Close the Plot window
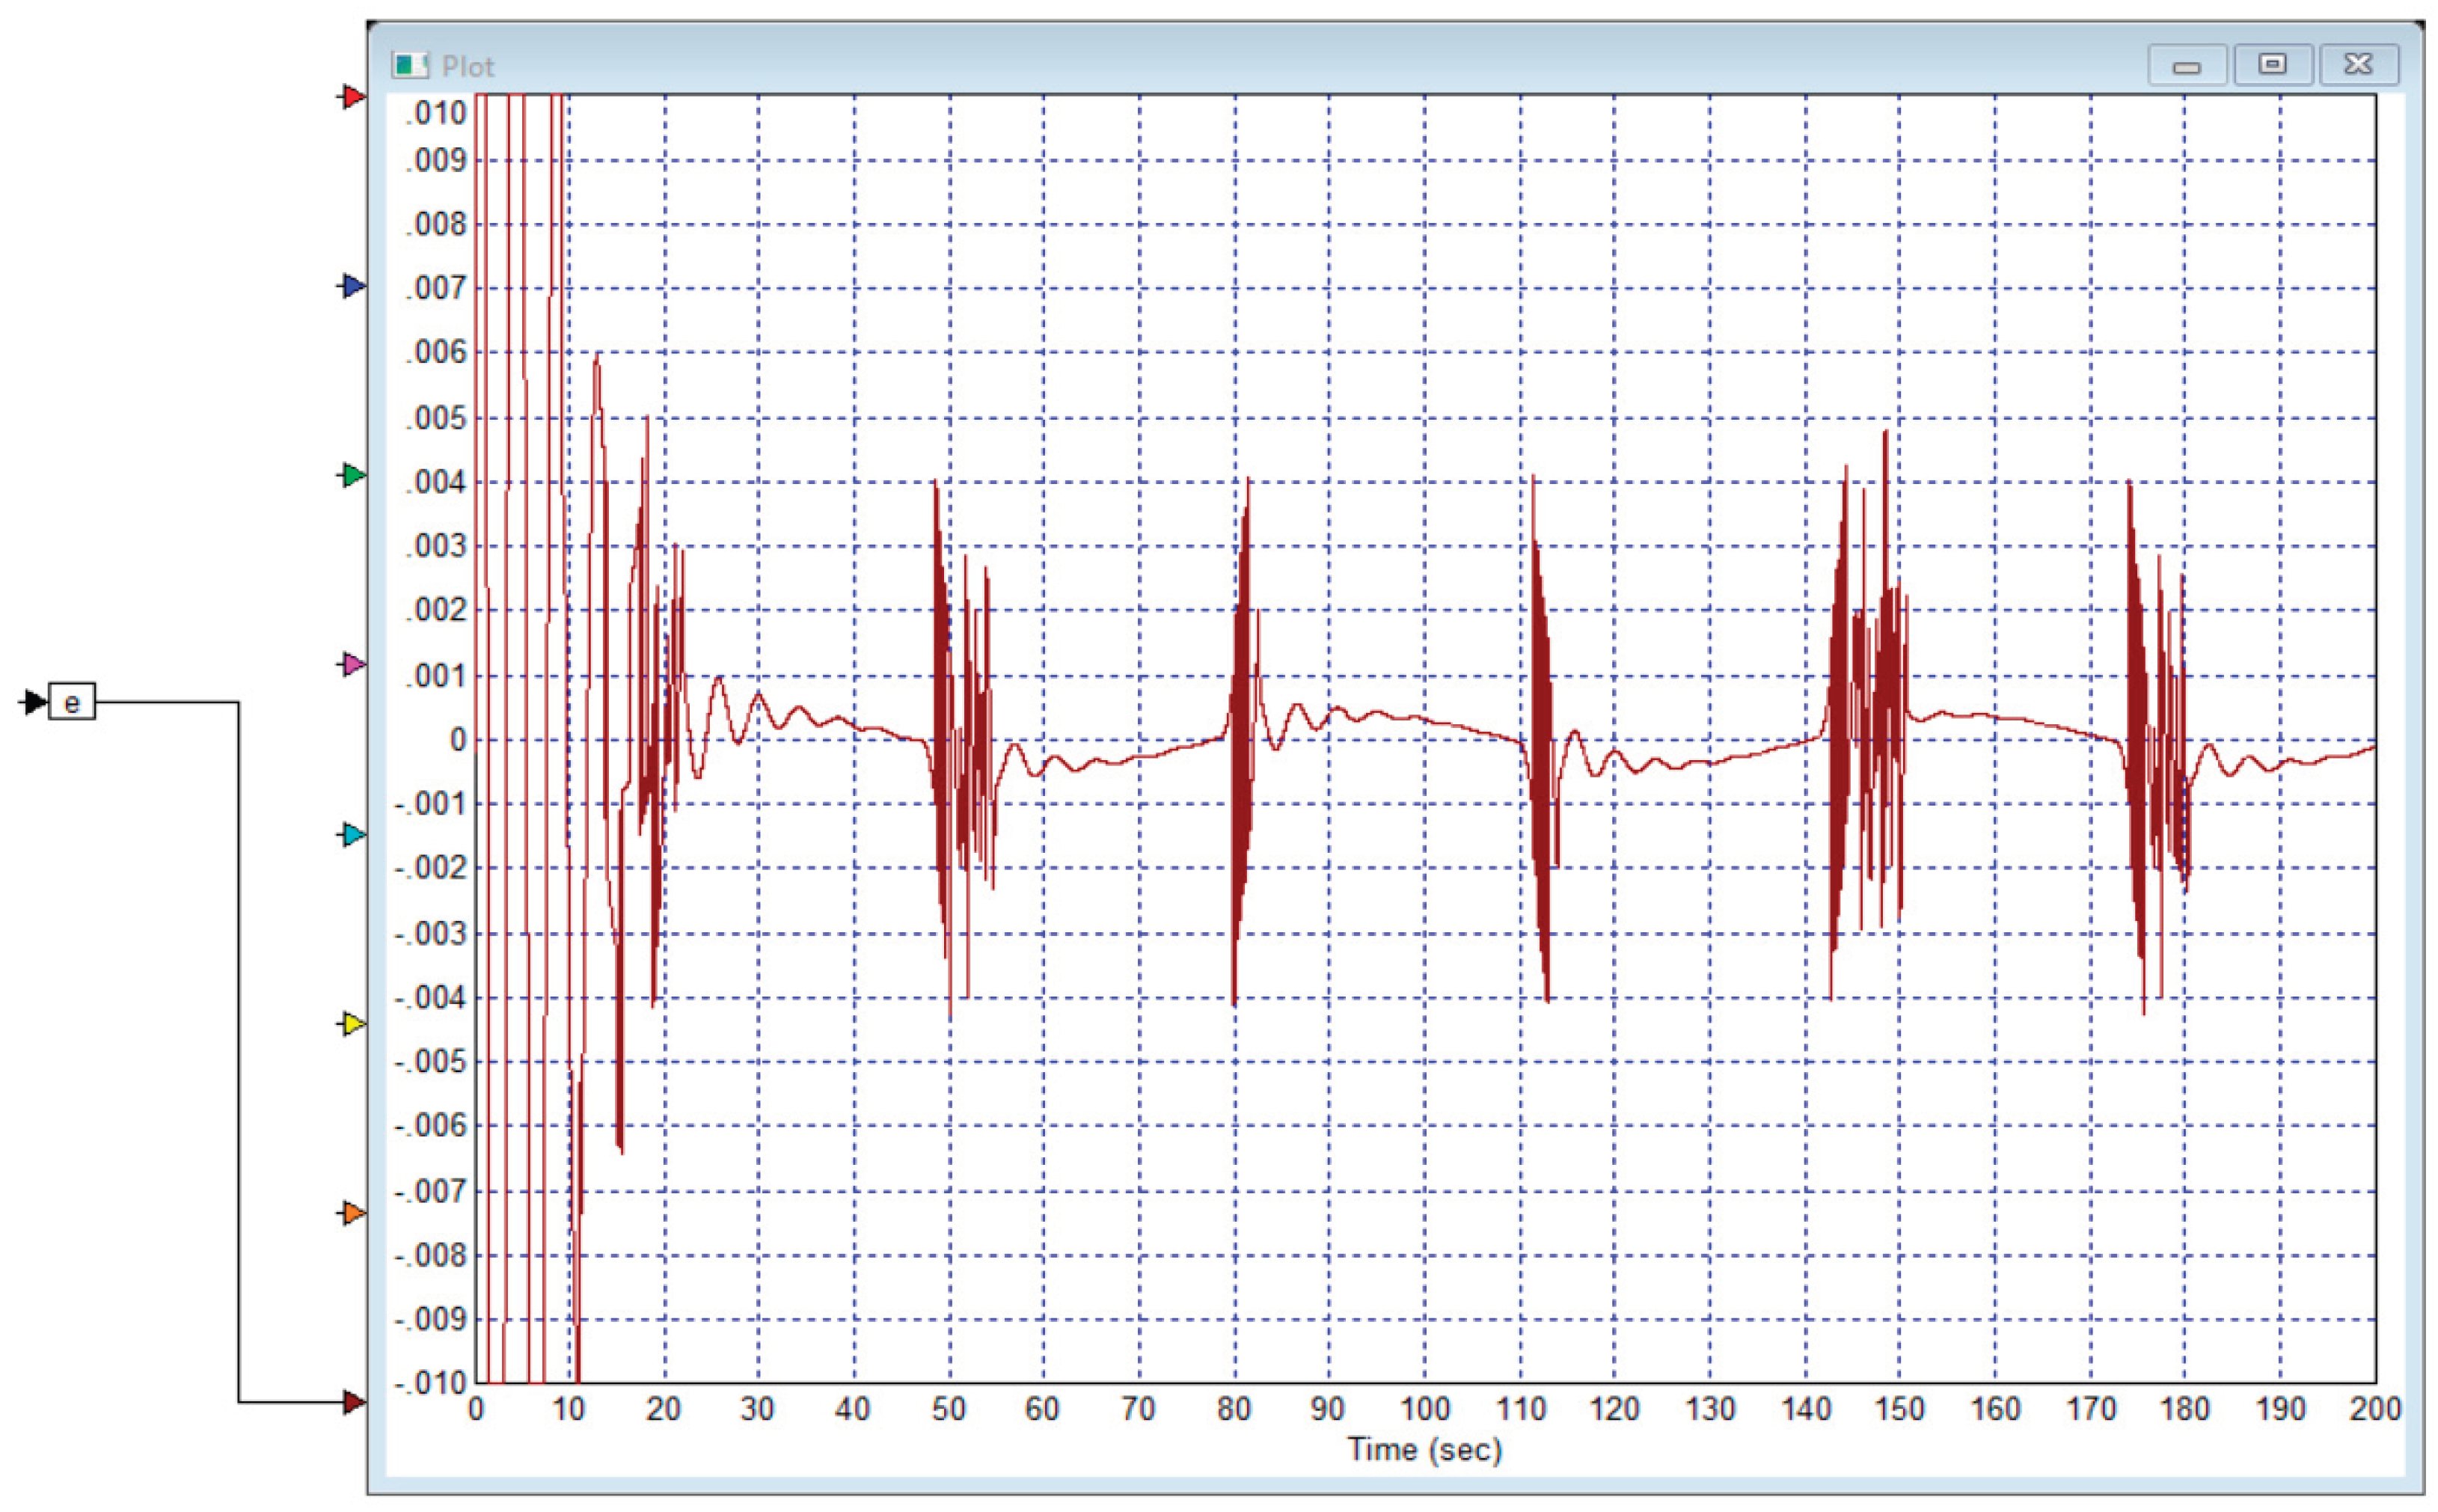 click(2358, 65)
